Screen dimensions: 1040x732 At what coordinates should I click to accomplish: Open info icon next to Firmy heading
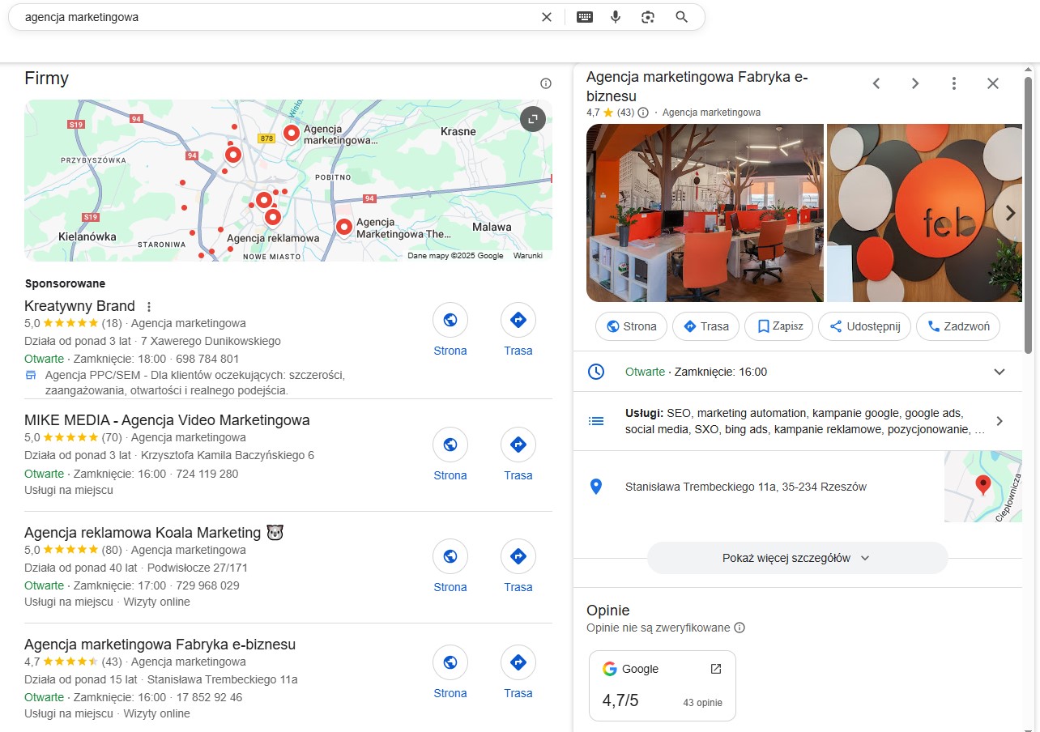[x=546, y=83]
